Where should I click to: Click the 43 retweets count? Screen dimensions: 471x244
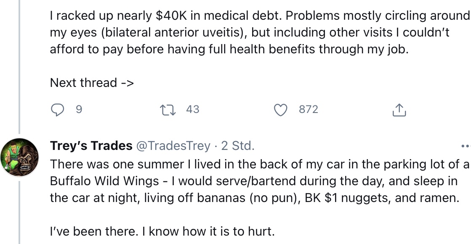coord(192,110)
